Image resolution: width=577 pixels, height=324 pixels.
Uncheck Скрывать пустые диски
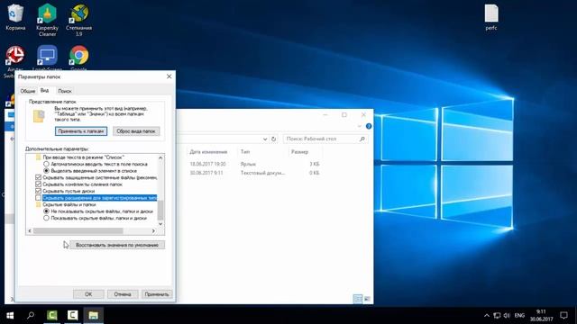coord(38,191)
